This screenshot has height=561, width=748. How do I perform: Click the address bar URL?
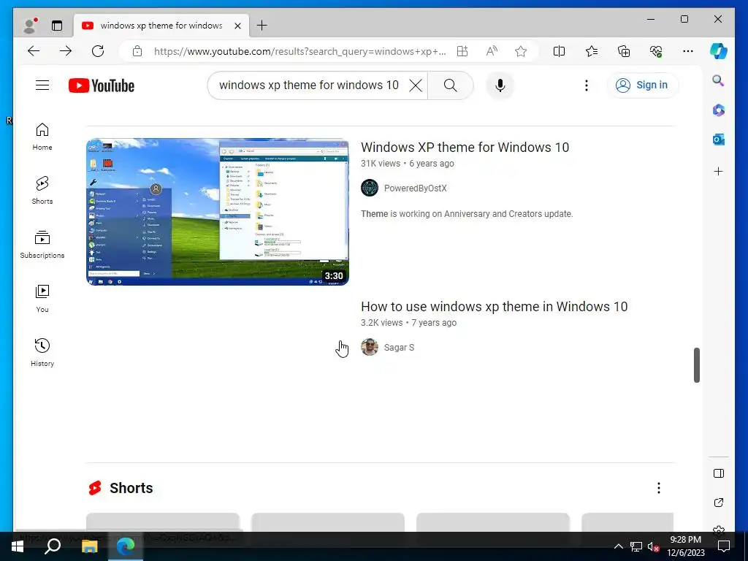[299, 51]
